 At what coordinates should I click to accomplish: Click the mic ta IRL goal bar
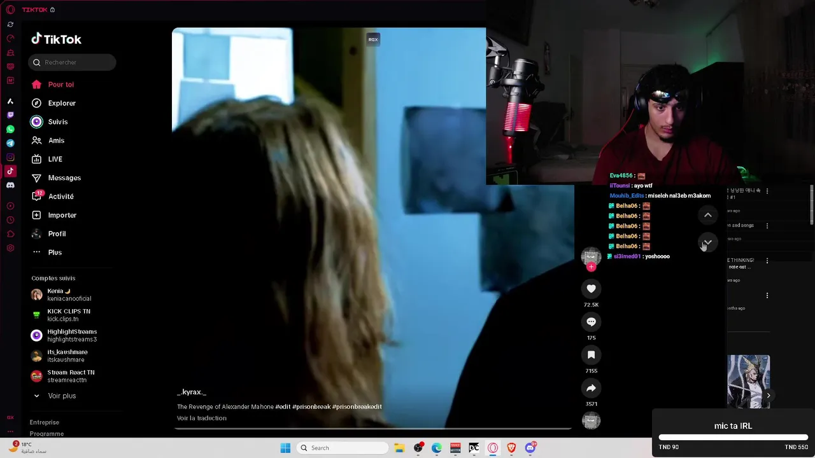click(733, 438)
